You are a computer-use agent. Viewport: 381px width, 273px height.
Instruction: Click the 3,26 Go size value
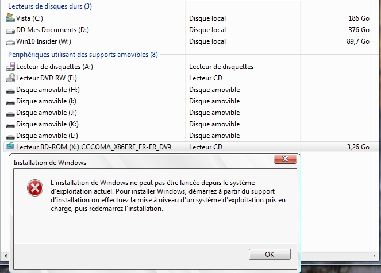[x=358, y=147]
